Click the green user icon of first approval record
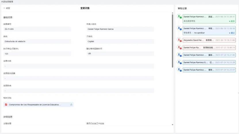Viewport: 239px width, 134px height. tap(179, 16)
